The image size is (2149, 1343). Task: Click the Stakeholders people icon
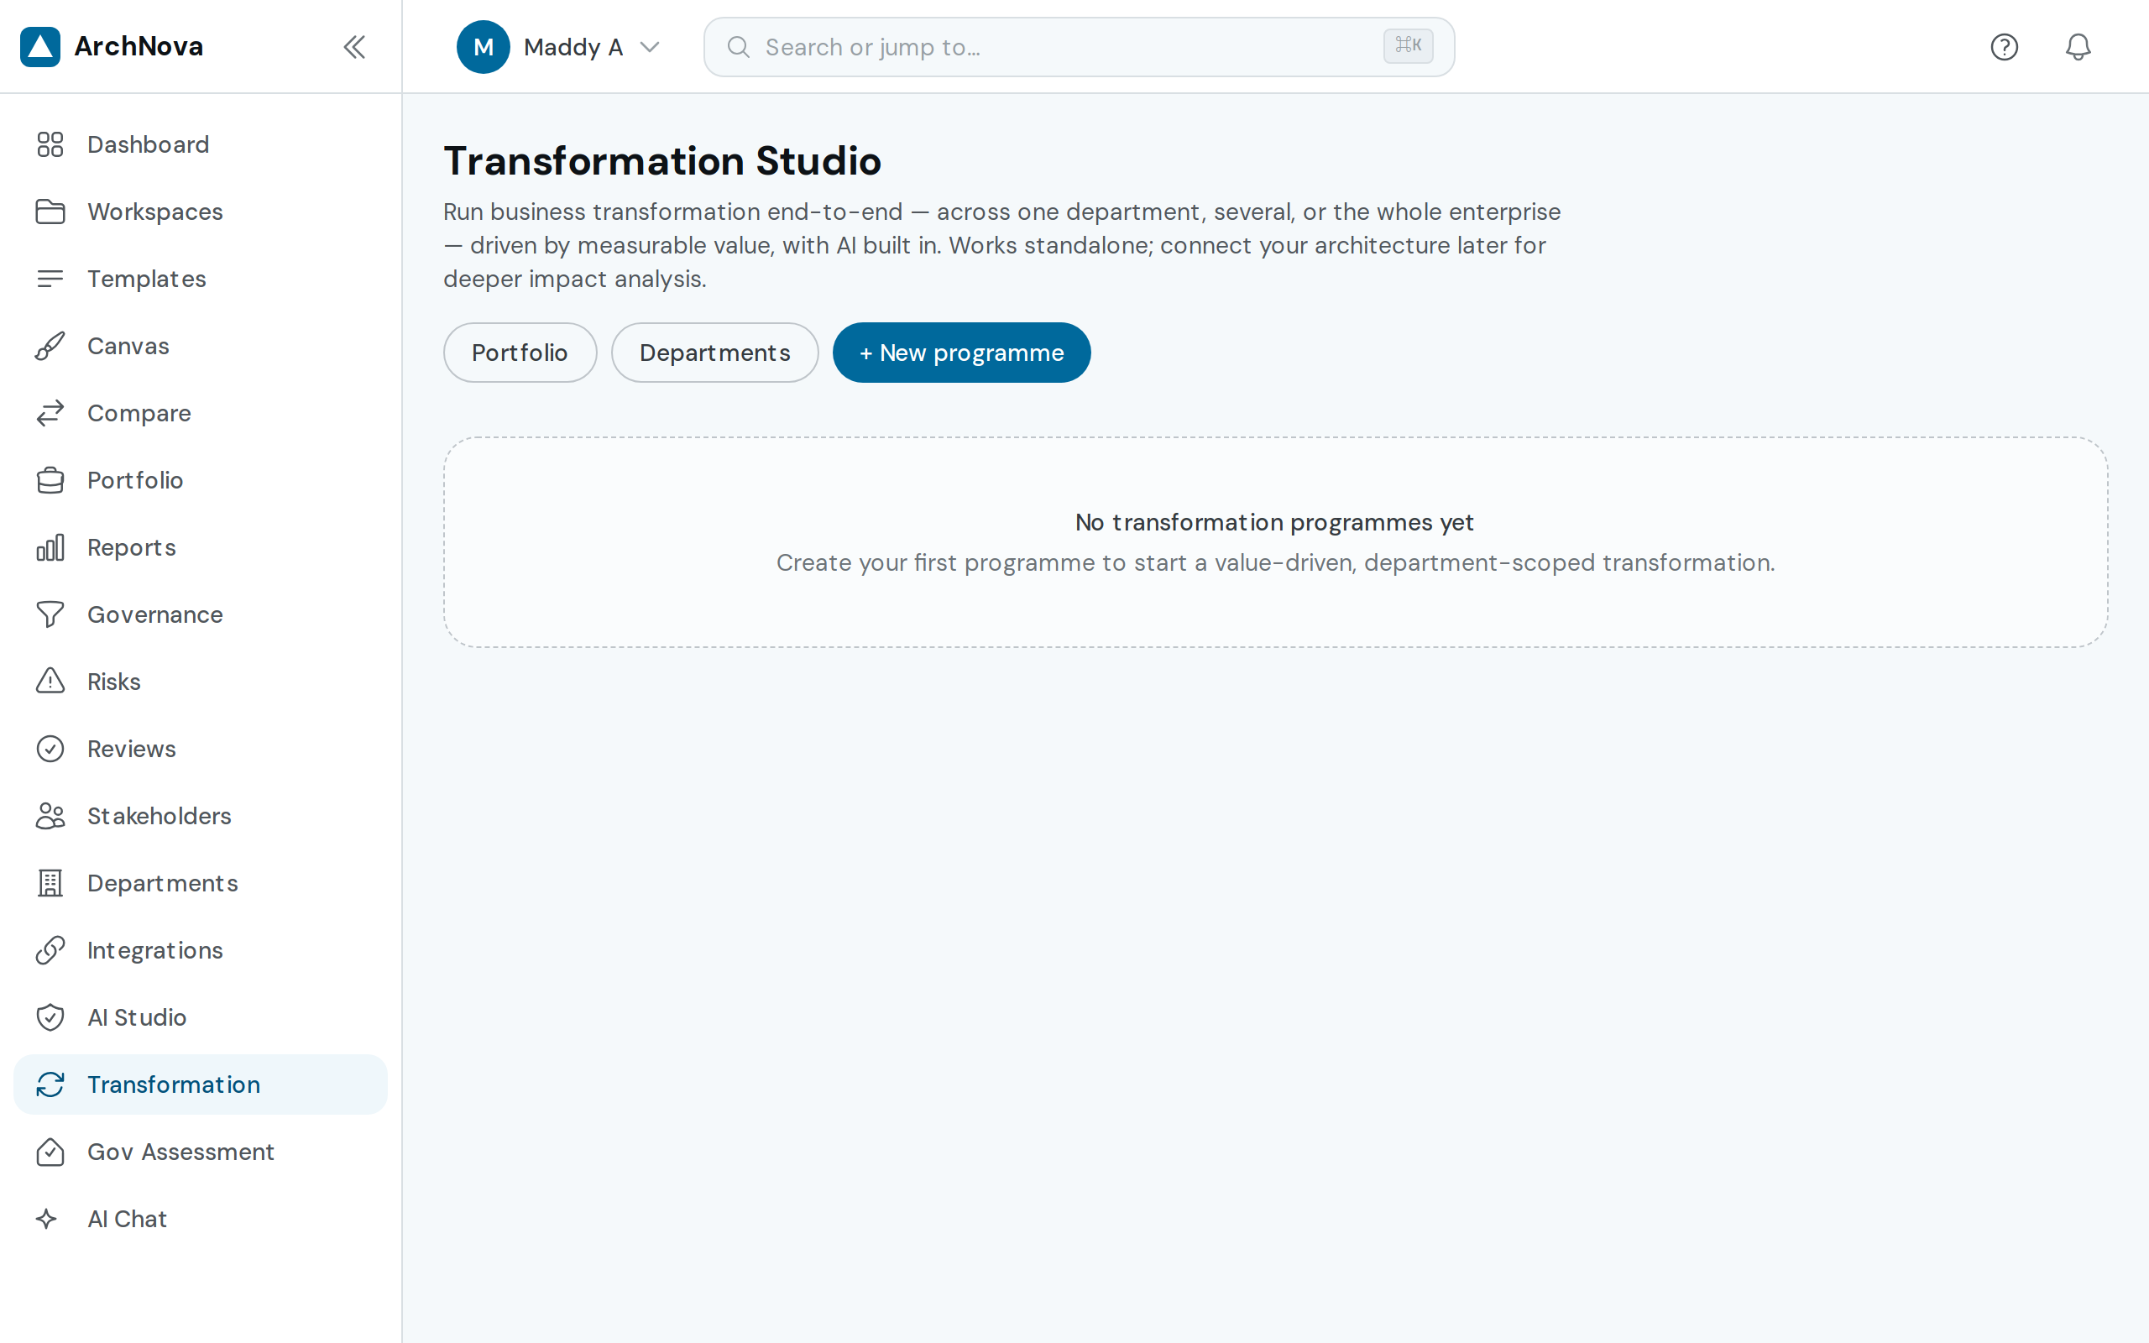point(50,815)
